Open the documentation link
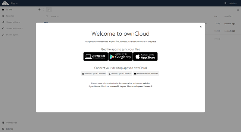The width and height of the screenshot is (241, 132). 125,83
